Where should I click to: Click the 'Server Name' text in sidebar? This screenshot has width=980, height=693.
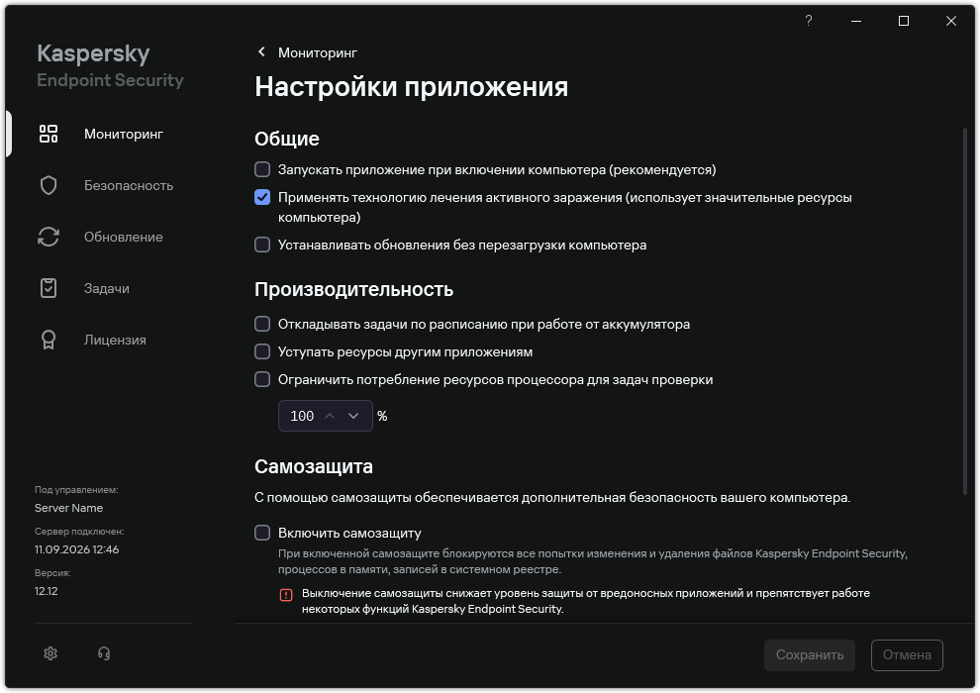coord(68,508)
